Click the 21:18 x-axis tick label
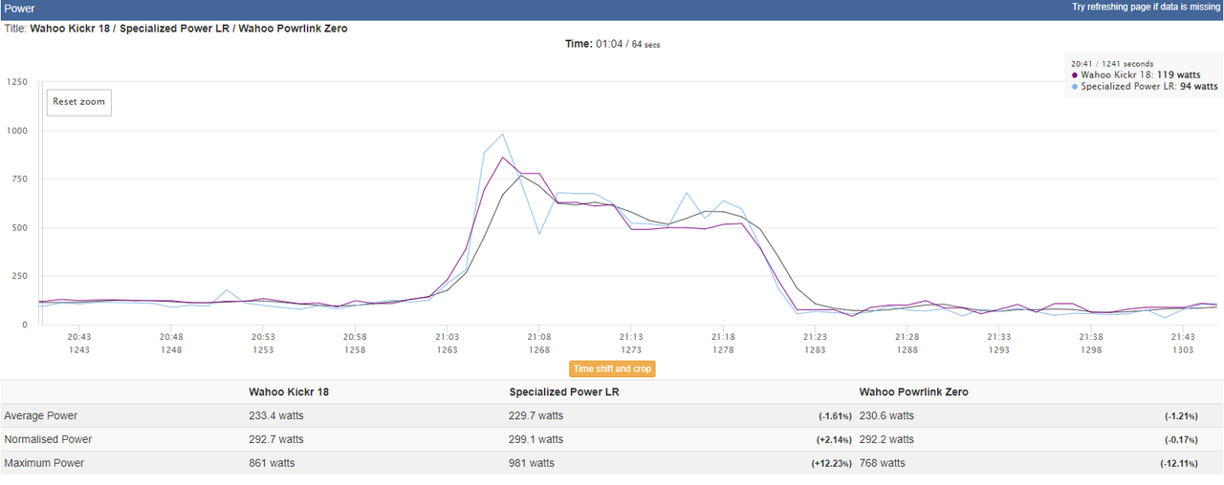The height and width of the screenshot is (485, 1224). 723,337
